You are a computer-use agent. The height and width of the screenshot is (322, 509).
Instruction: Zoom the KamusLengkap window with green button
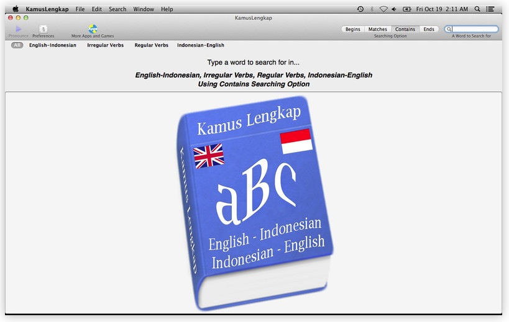26,18
